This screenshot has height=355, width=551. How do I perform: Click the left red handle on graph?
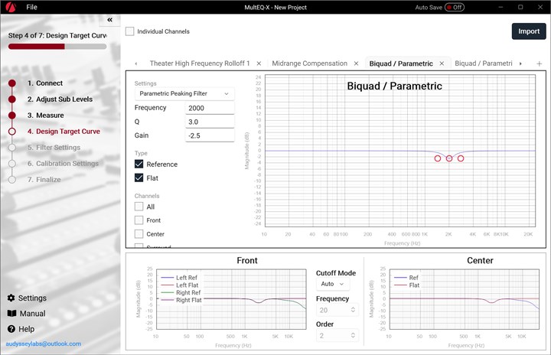click(x=438, y=158)
